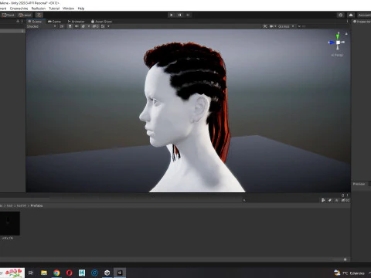Open the Window menu
This screenshot has width=371, height=278.
pos(68,8)
